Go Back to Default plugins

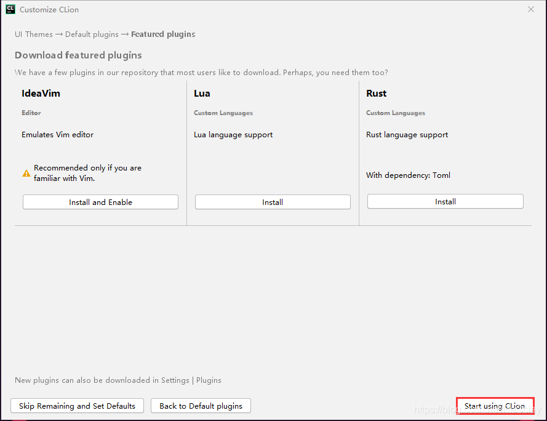coord(201,406)
